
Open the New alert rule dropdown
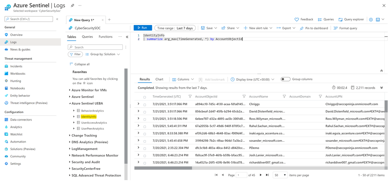258,28
